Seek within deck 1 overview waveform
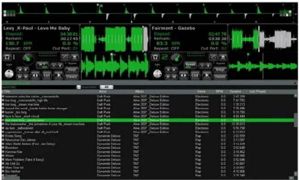Image resolution: width=299 pixels, height=180 pixels. [115, 39]
